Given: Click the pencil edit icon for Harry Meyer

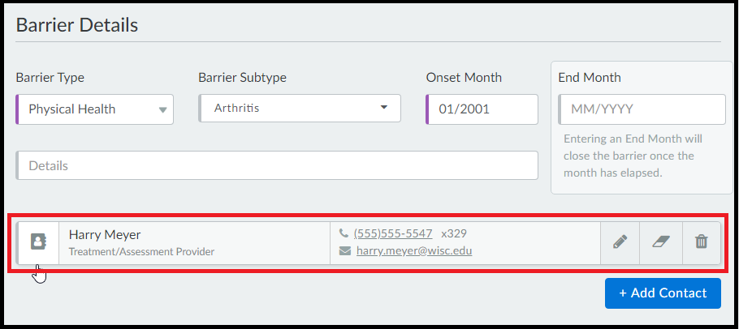Looking at the screenshot, I should [x=620, y=242].
